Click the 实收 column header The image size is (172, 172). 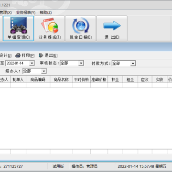(x=160, y=80)
